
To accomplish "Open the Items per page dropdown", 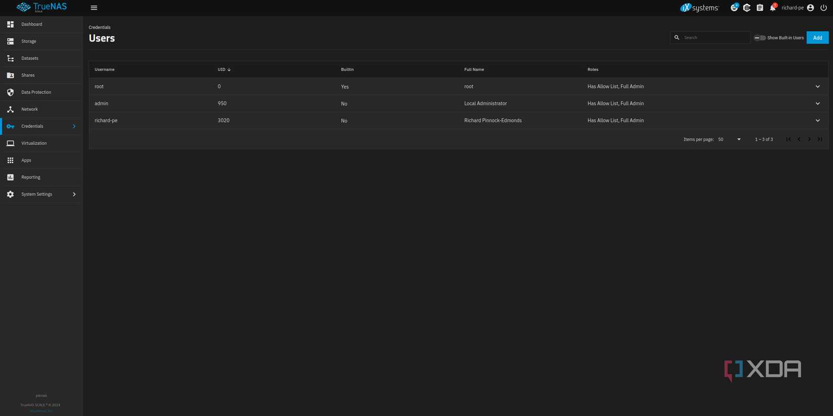I will point(730,139).
